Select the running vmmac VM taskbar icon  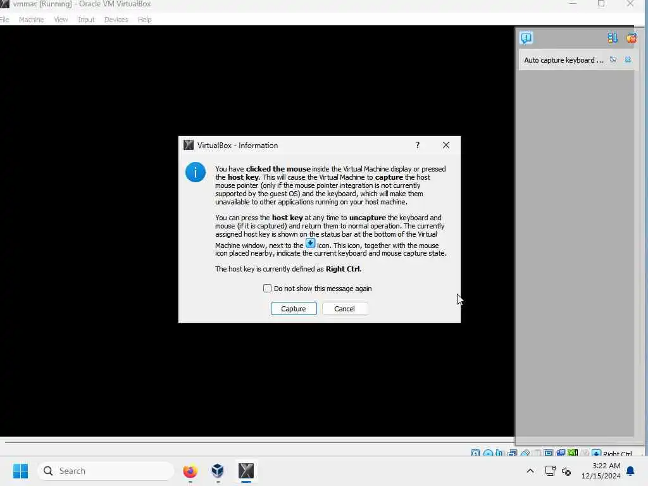(246, 471)
